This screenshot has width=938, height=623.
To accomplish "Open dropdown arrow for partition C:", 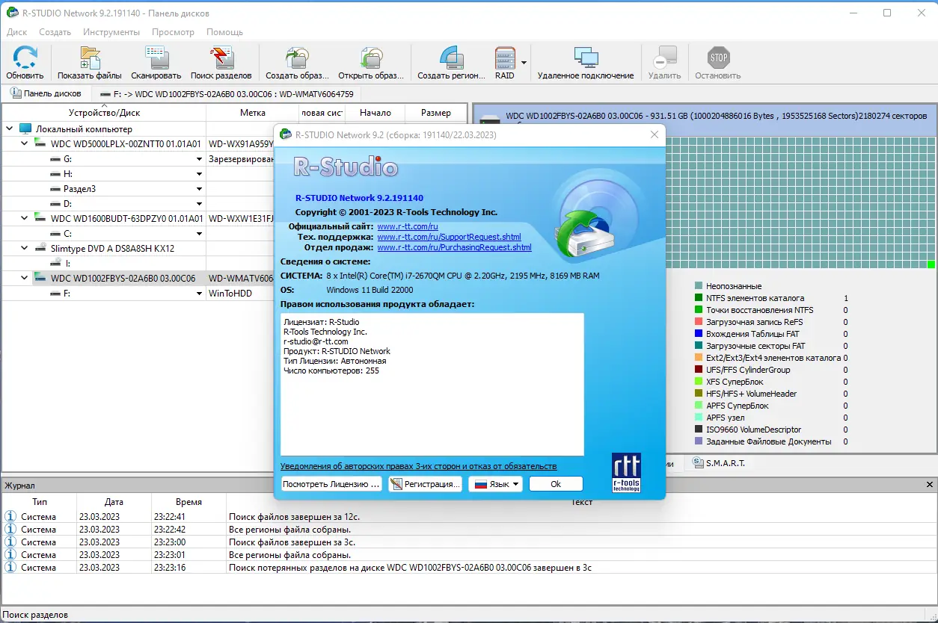I will coord(199,234).
